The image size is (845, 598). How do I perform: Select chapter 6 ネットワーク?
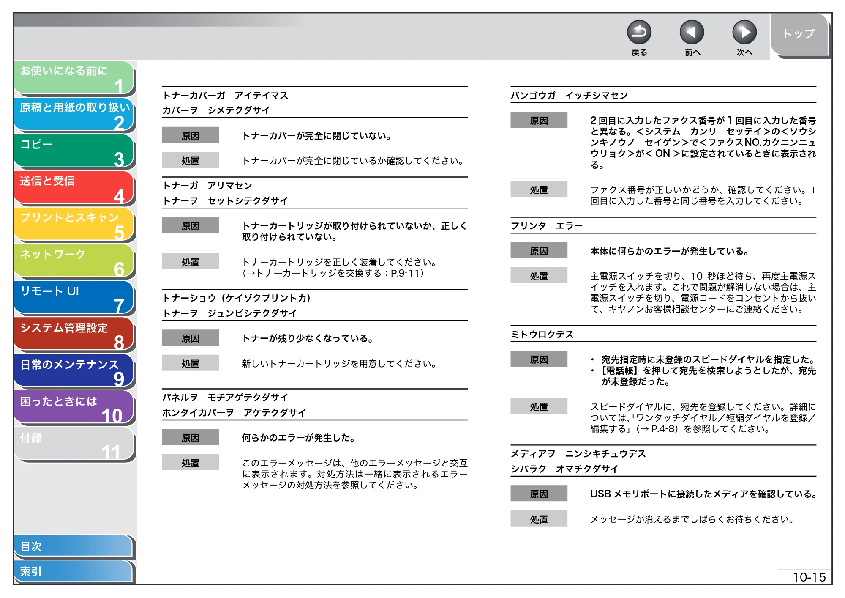[x=74, y=261]
